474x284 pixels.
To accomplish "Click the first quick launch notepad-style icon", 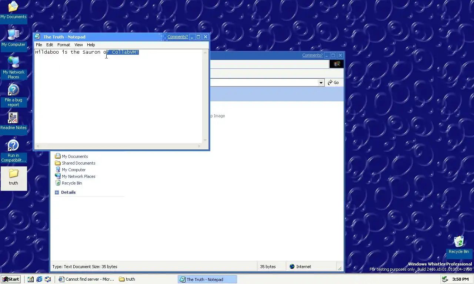I will [31, 279].
